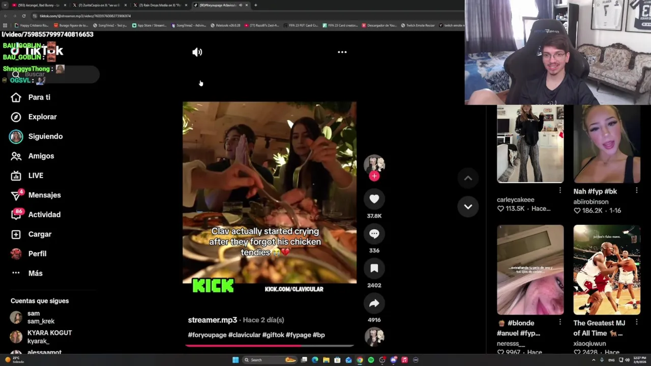Open Spotify from the taskbar
651x366 pixels.
pos(371,360)
